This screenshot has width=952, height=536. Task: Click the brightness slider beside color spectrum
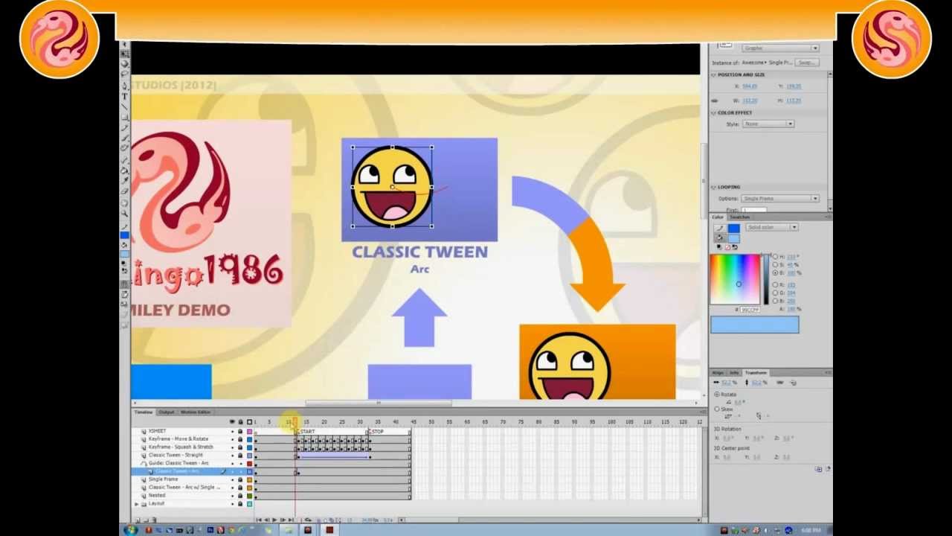[765, 279]
